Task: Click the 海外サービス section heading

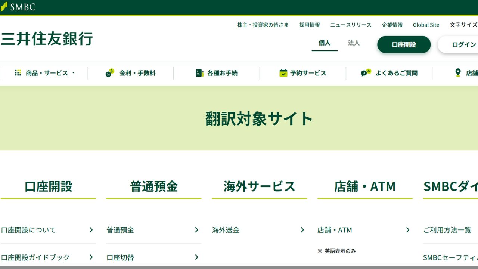Action: pos(259,186)
